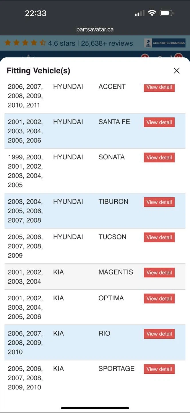This screenshot has width=190, height=413.
Task: View detail for Hyundai Santa Fe
Action: (159, 122)
